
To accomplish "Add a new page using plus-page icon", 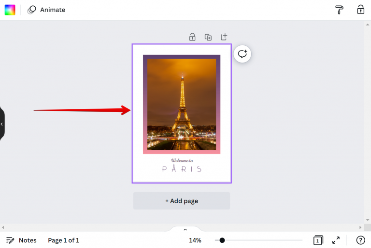I will click(224, 37).
